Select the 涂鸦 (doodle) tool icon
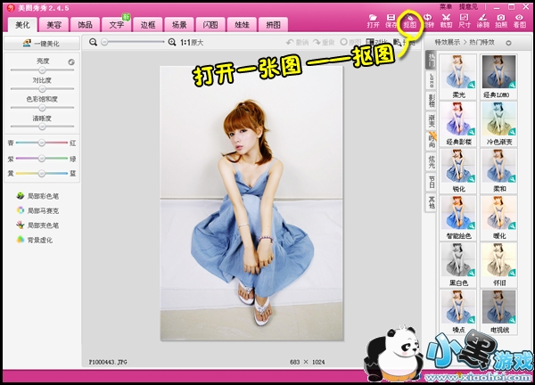The height and width of the screenshot is (385, 535). pyautogui.click(x=482, y=21)
